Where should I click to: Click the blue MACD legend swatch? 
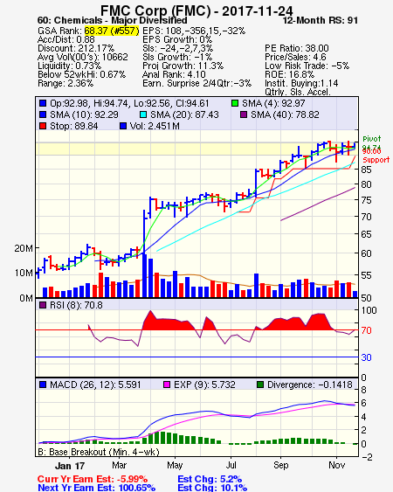[x=43, y=385]
